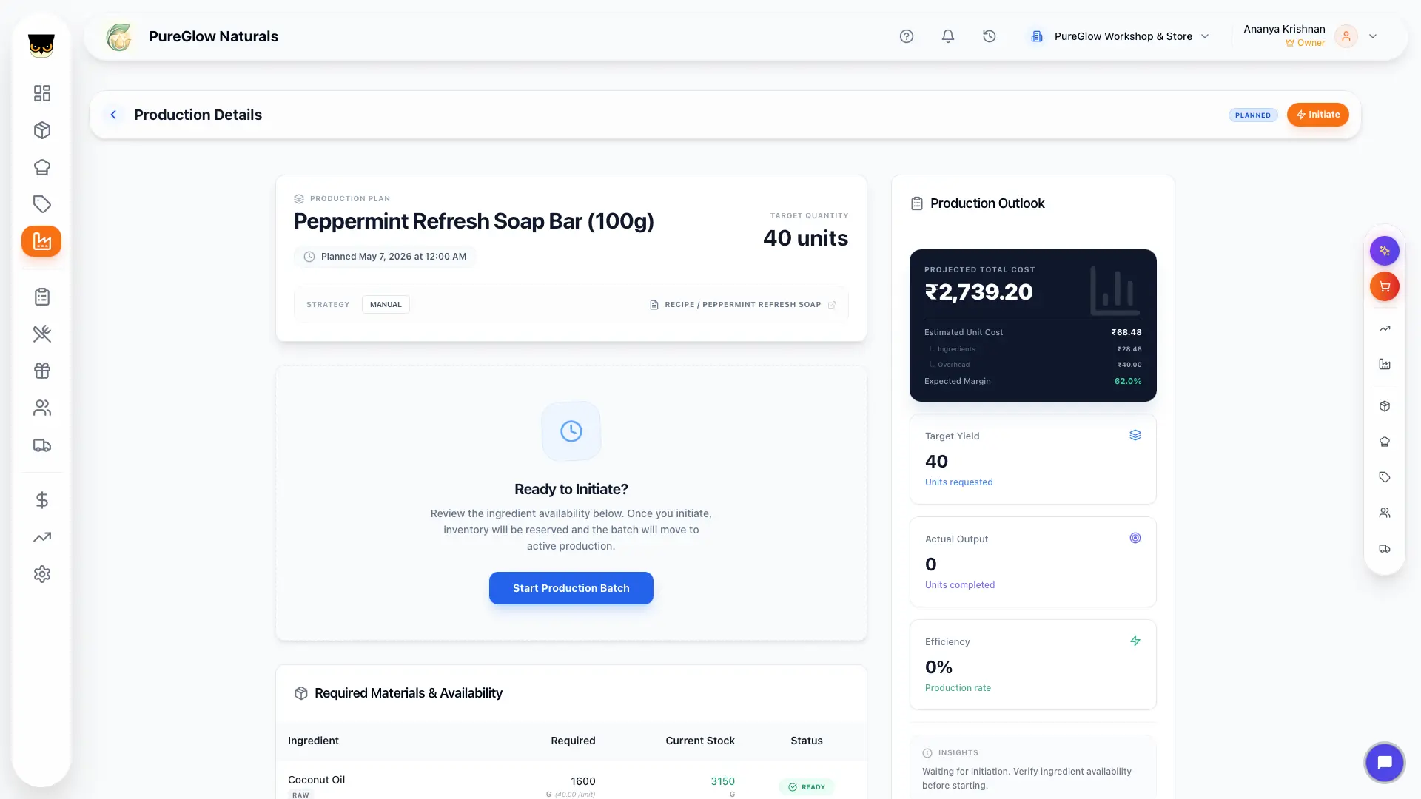Viewport: 1421px width, 799px height.
Task: Click the Production Outlook clipboard icon
Action: pos(917,203)
